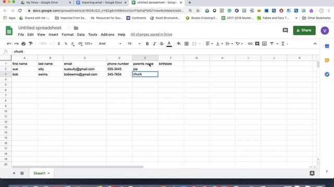Click the green Share button
This screenshot has height=187, width=334.
pos(304,30)
